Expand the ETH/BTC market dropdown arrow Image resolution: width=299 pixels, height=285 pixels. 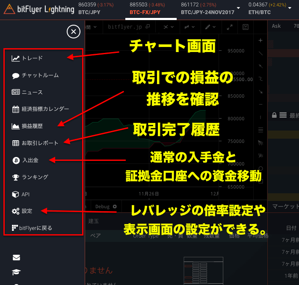pyautogui.click(x=290, y=8)
